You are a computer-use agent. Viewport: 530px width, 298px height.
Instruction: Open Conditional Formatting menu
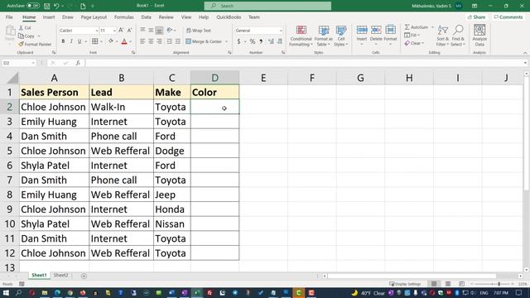pos(301,36)
